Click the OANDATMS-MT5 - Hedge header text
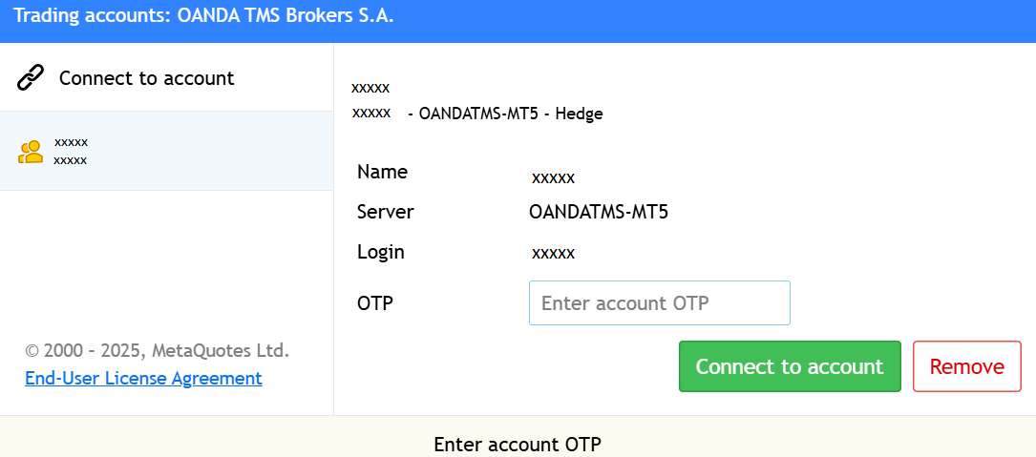The height and width of the screenshot is (457, 1036). coord(505,114)
